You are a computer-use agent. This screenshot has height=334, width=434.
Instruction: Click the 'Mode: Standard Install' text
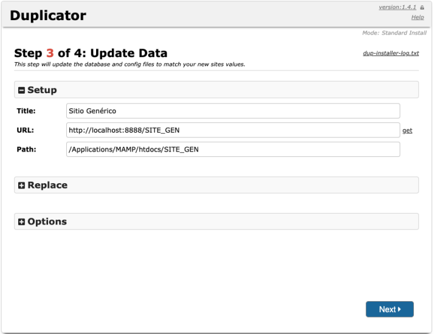[x=394, y=33]
